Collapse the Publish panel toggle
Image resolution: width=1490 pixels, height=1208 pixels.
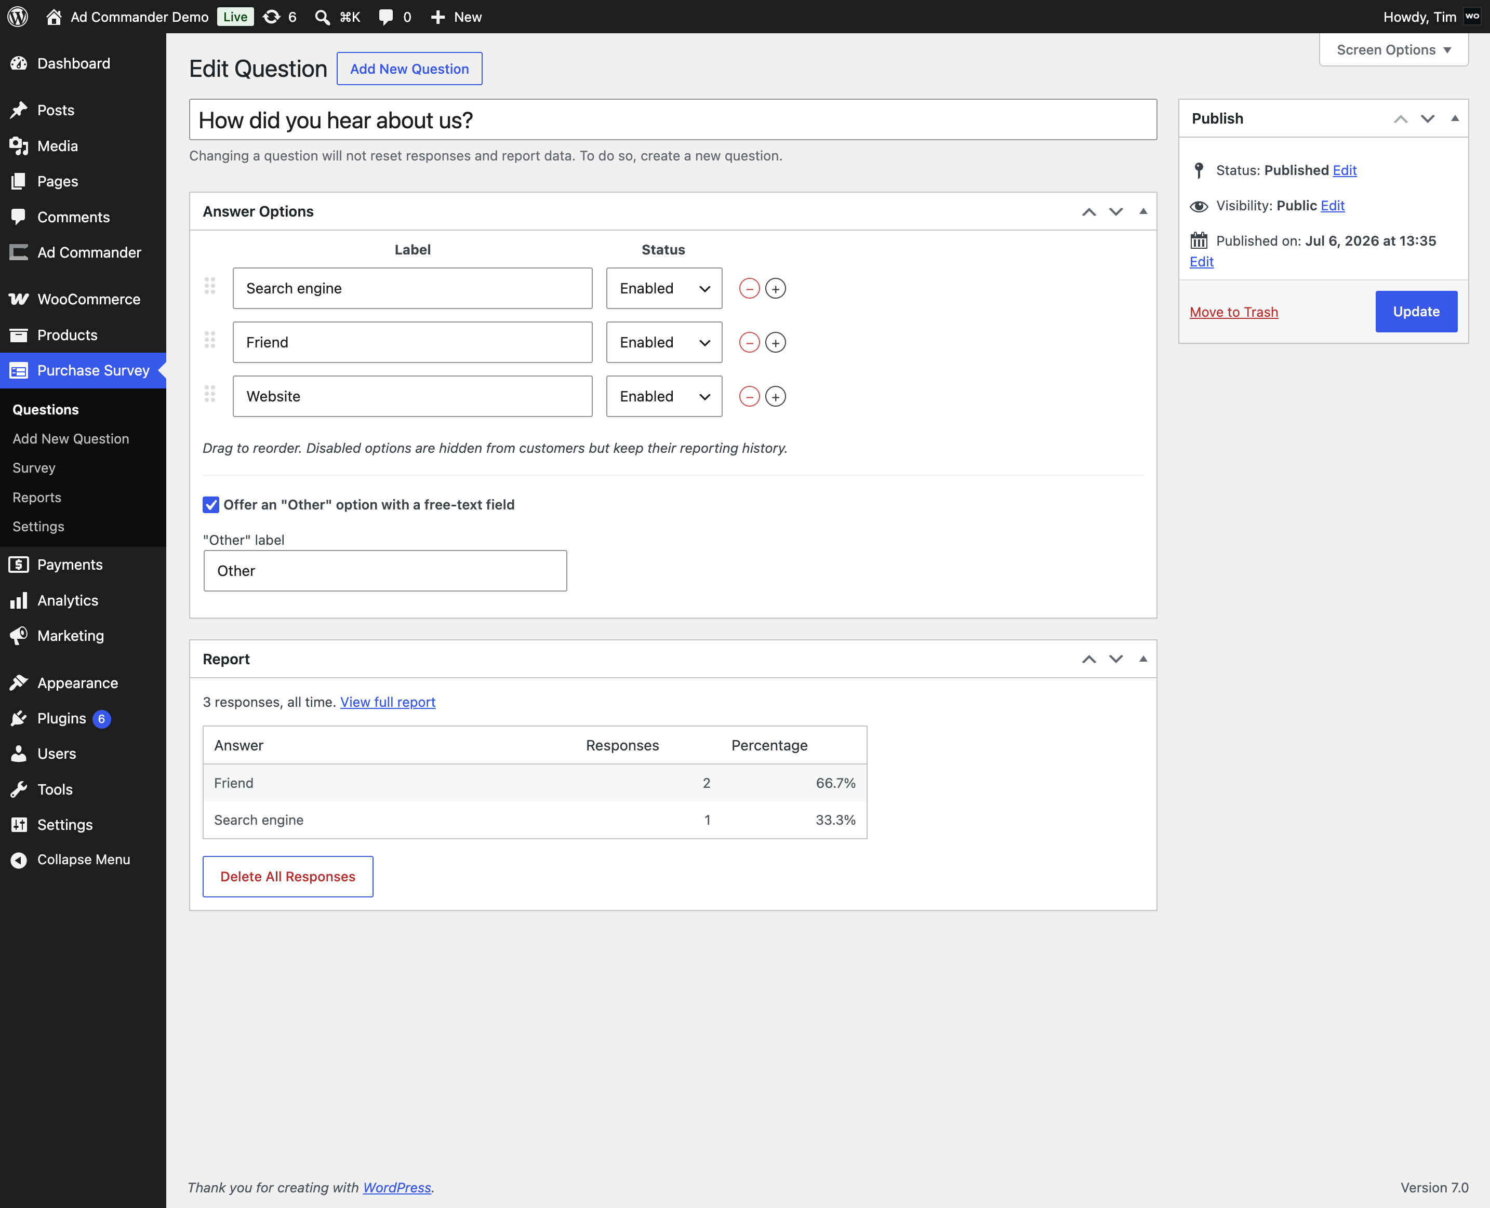1455,118
